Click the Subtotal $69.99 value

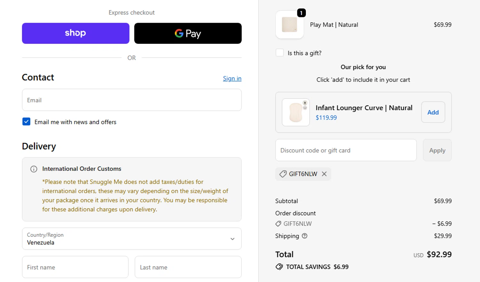pos(443,201)
